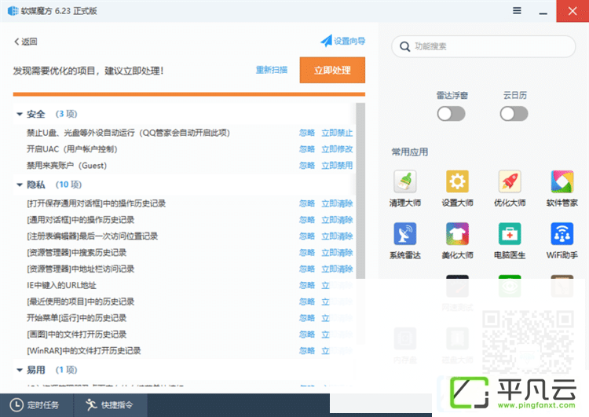Ignore the [最近使用的项目] history item
This screenshot has height=417, width=589.
[x=307, y=302]
